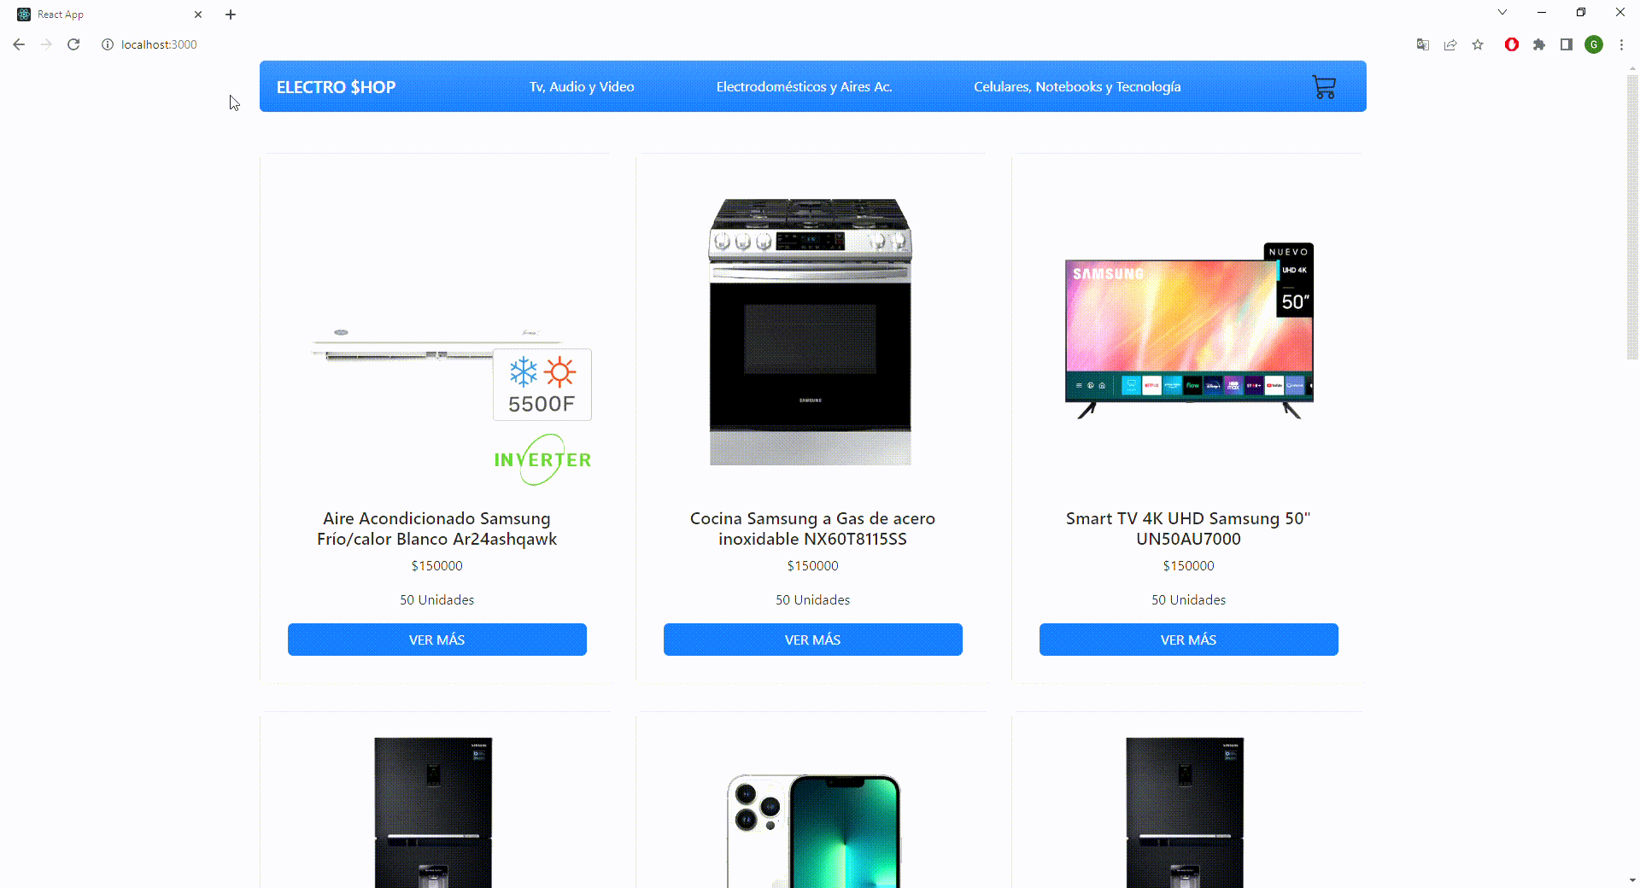Open the Google Translate icon

1423,44
